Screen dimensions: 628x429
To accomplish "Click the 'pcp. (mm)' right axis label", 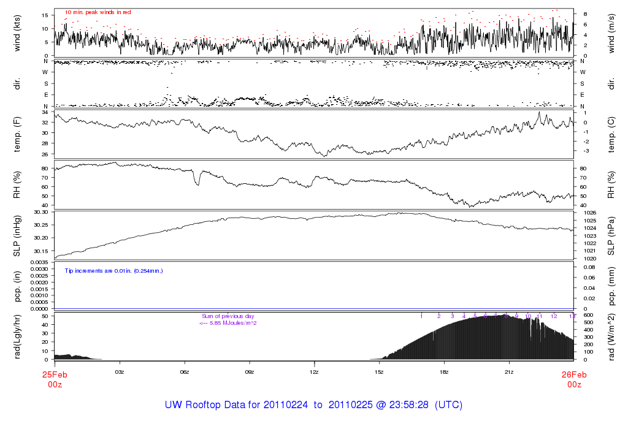I will pos(611,286).
